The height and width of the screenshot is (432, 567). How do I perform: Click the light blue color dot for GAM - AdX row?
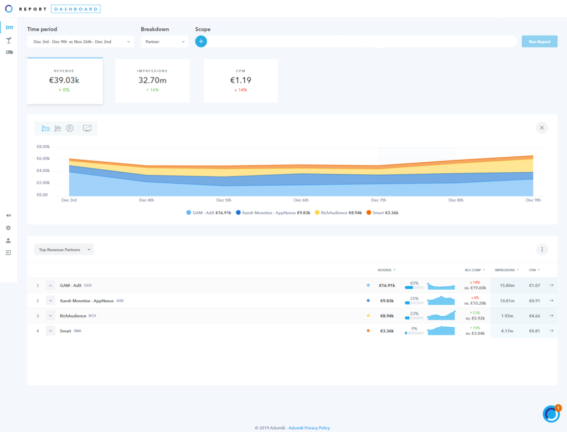tap(368, 285)
